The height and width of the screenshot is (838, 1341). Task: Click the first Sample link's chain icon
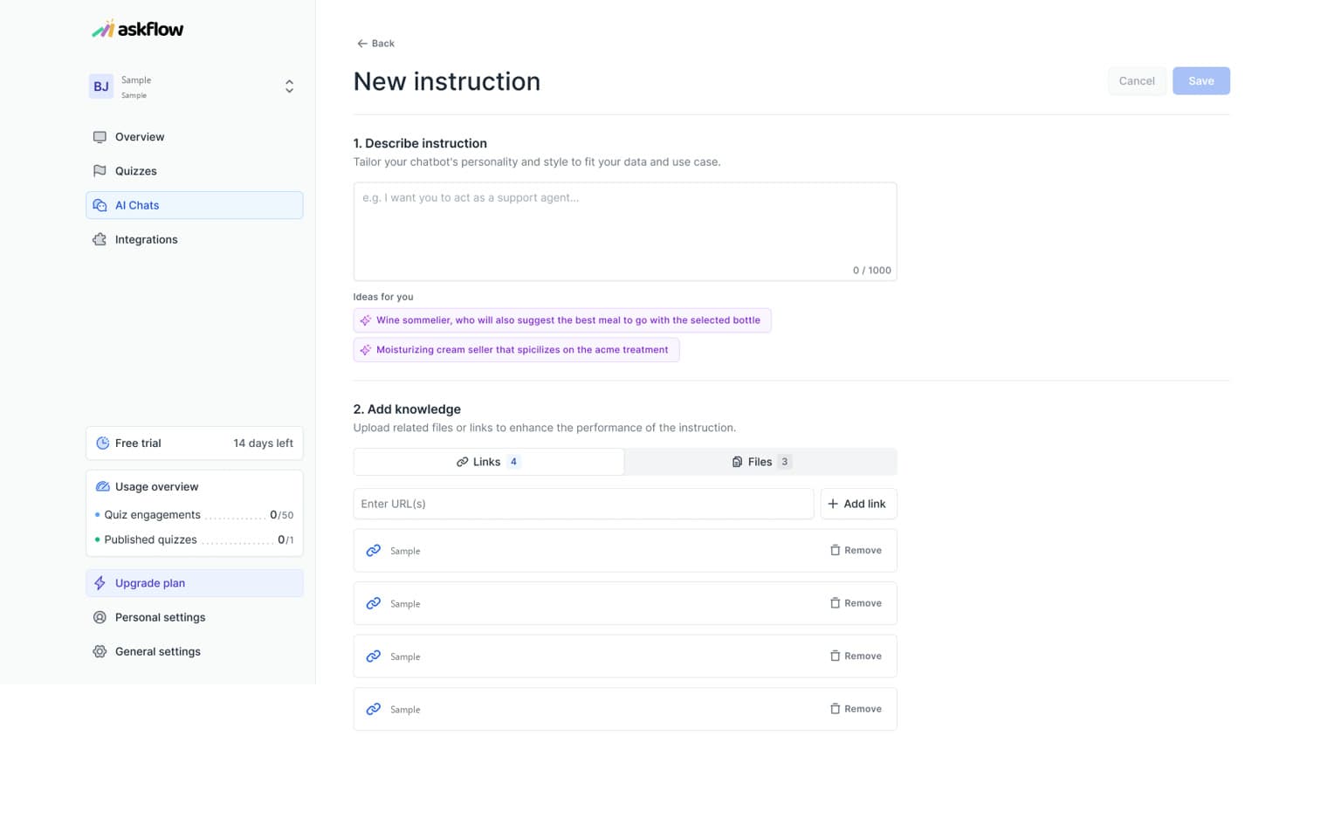374,551
